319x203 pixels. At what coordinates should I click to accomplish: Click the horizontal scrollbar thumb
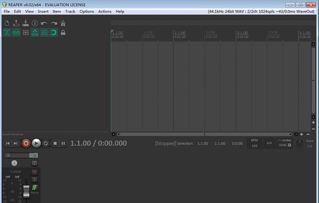204,134
